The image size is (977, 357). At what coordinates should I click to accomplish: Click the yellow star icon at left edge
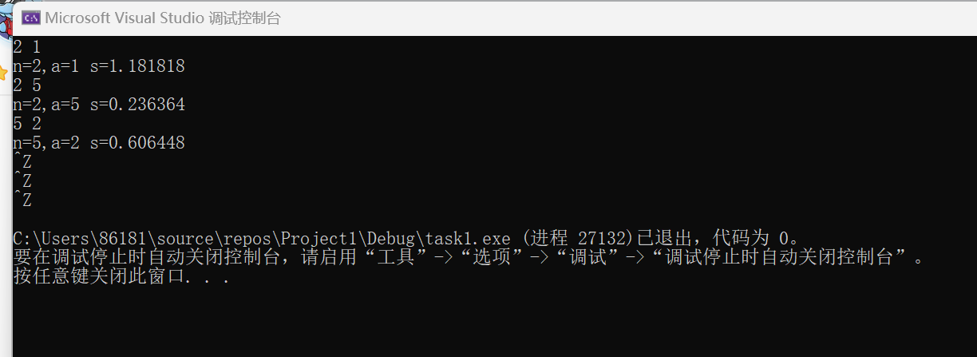pos(3,72)
